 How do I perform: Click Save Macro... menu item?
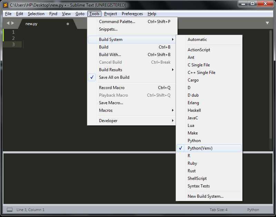[131, 103]
